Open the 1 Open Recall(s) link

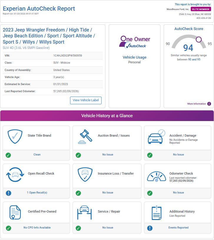coord(37,193)
